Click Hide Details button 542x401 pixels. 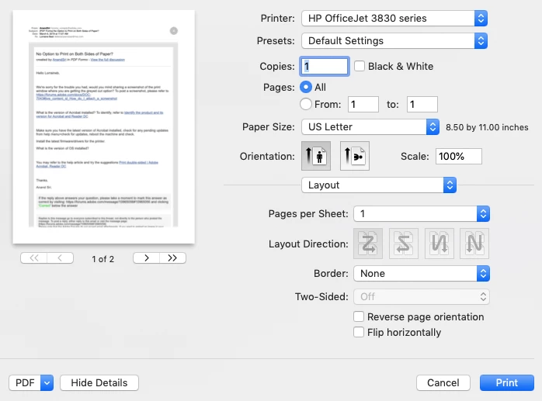[x=99, y=382]
